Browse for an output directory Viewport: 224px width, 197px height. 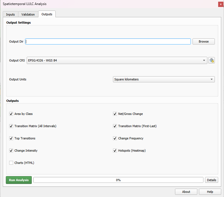(203, 41)
